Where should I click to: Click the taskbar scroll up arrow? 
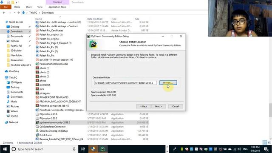coord(167,147)
